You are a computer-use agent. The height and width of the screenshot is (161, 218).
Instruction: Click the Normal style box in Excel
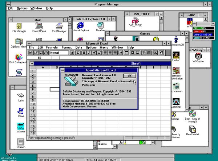[59, 53]
